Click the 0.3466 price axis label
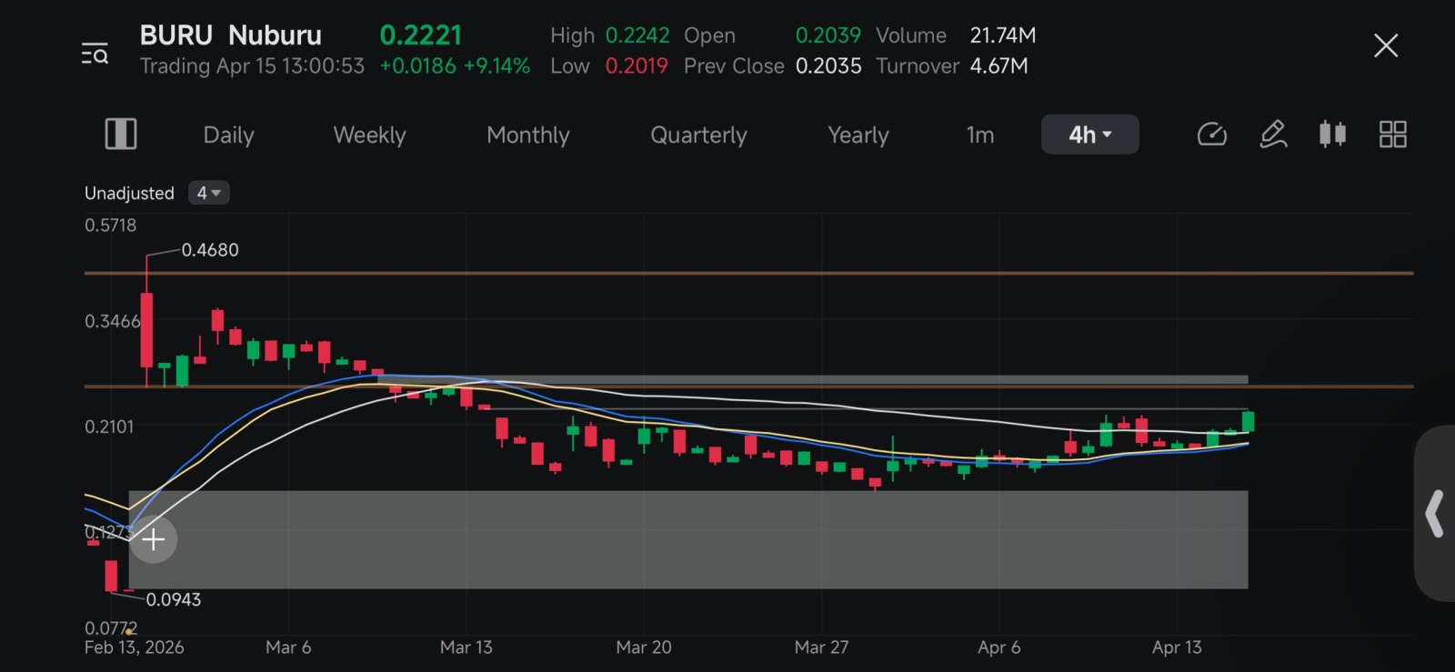The height and width of the screenshot is (672, 1455). (x=112, y=321)
